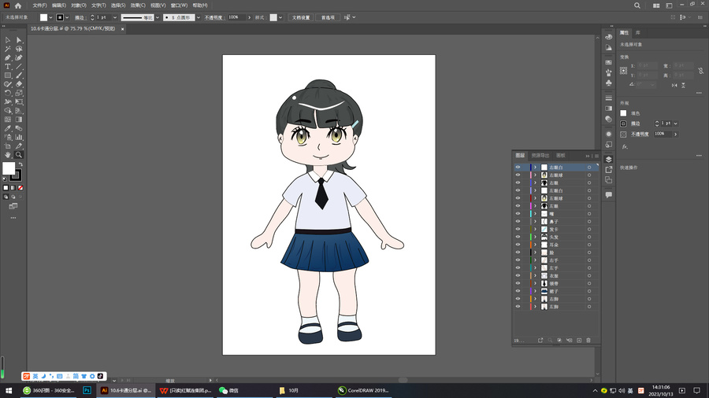Screen dimensions: 709x398
Task: Open CorelDRAW 2019 from taskbar
Action: click(363, 390)
